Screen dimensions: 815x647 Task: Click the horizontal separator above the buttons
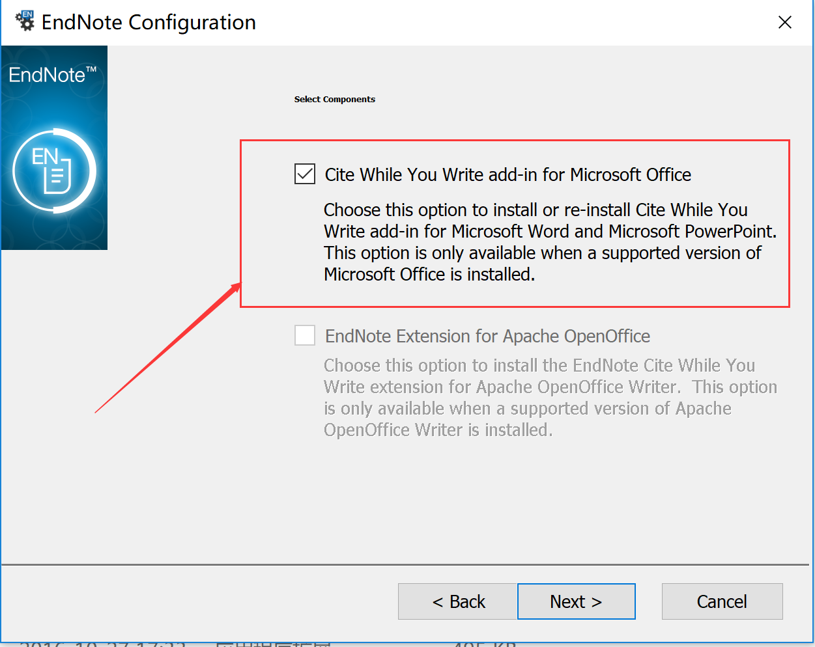pos(404,564)
